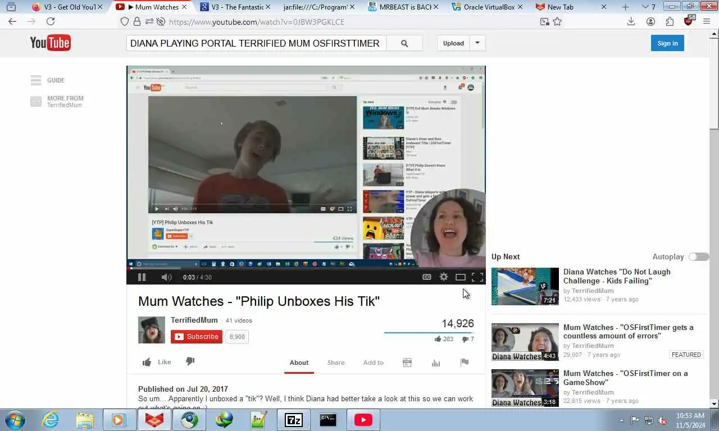Click the YouTube logo on the page

tap(51, 43)
